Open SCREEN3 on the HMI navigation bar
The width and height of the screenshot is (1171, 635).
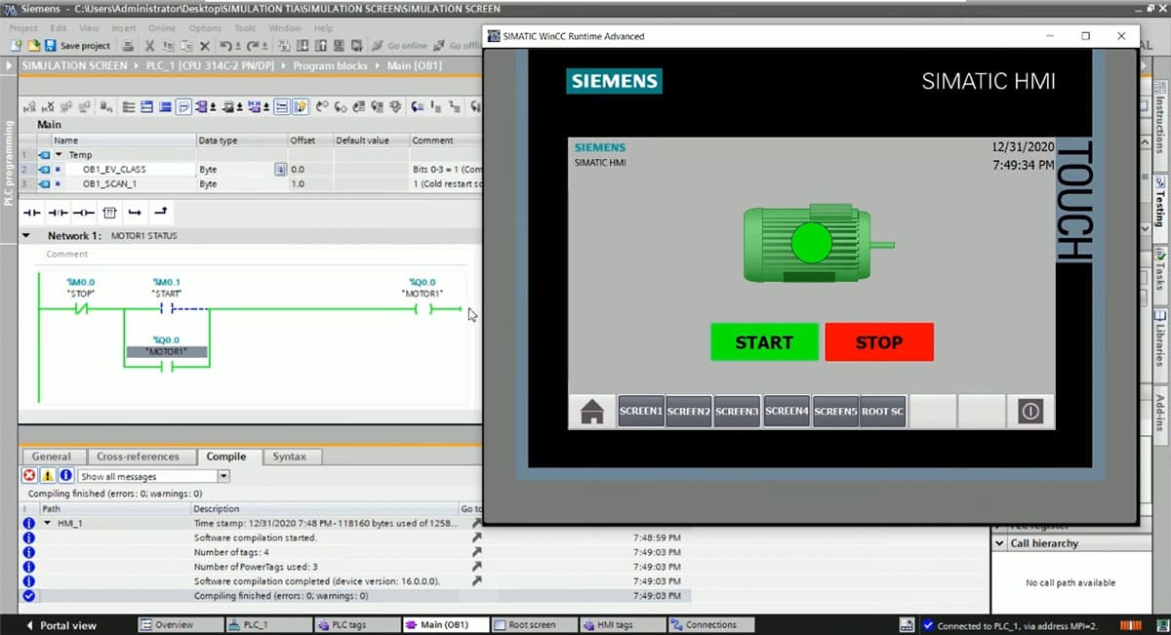coord(737,412)
